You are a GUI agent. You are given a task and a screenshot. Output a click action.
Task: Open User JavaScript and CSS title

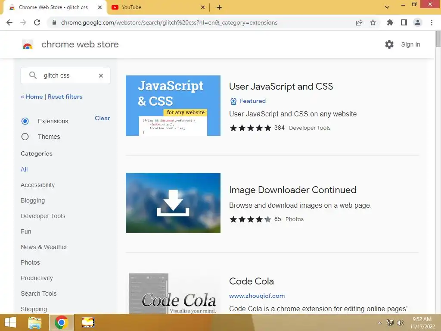pos(281,86)
